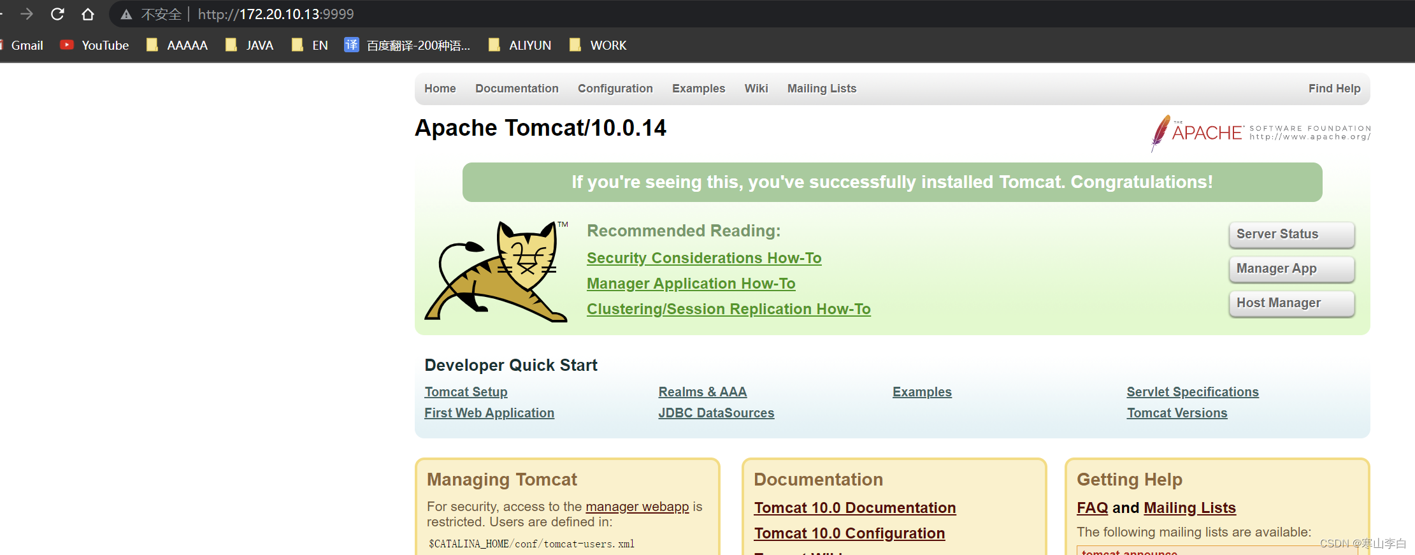This screenshot has height=555, width=1415.
Task: Open the FAQ link in Getting Help
Action: click(1093, 508)
